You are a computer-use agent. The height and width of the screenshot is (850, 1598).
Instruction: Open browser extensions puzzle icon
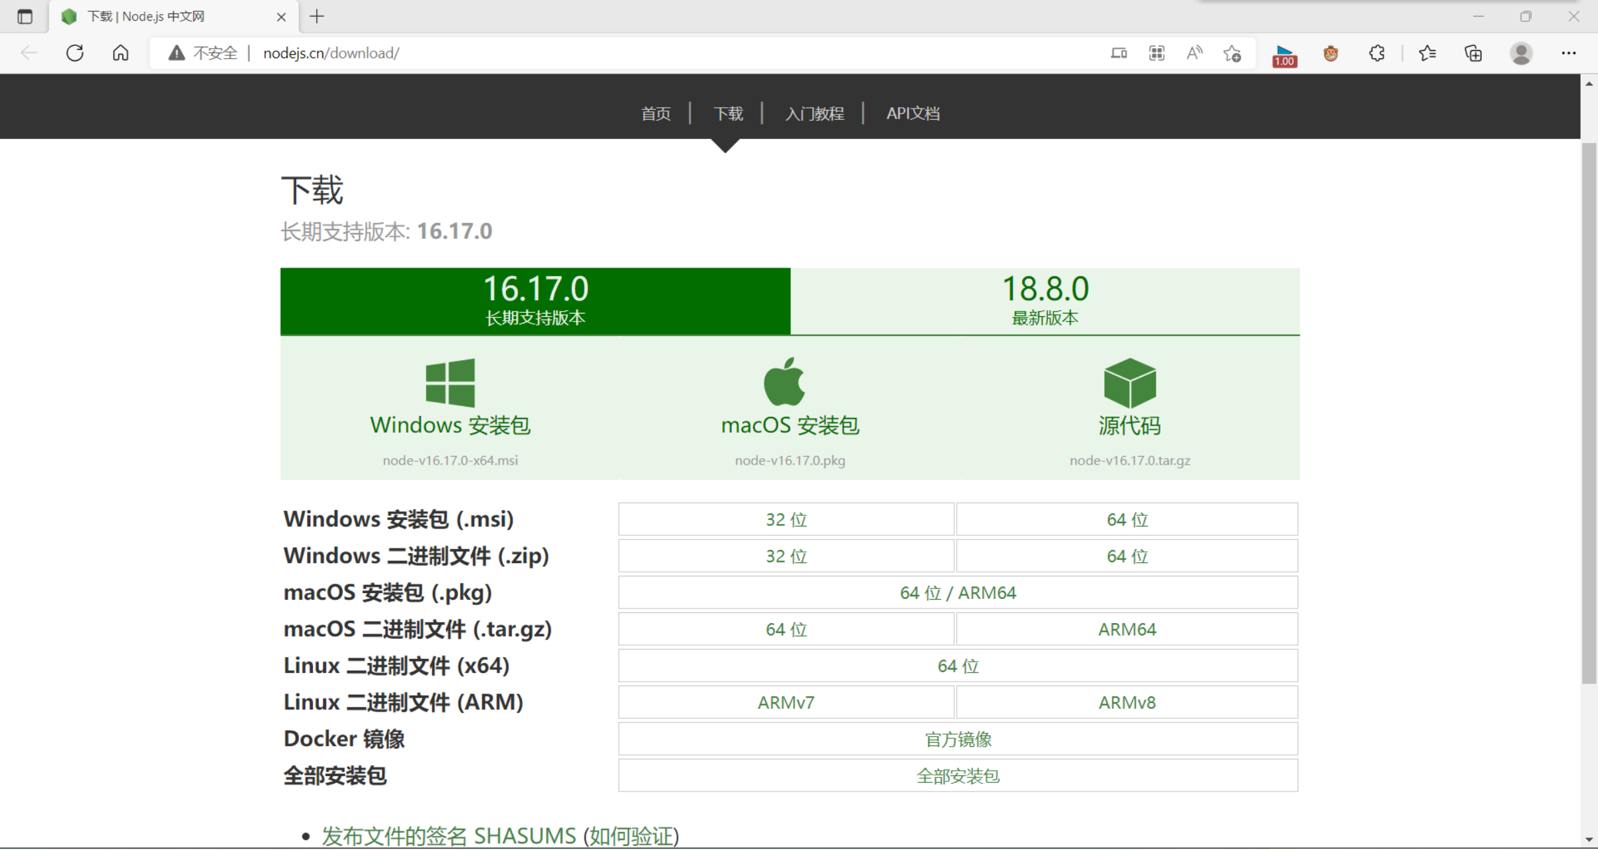click(x=1377, y=53)
